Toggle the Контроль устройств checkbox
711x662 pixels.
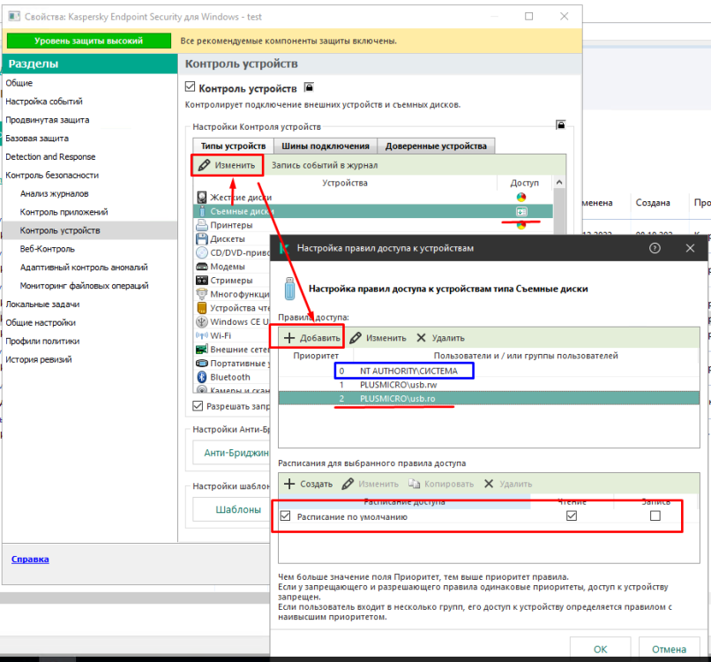tap(190, 88)
